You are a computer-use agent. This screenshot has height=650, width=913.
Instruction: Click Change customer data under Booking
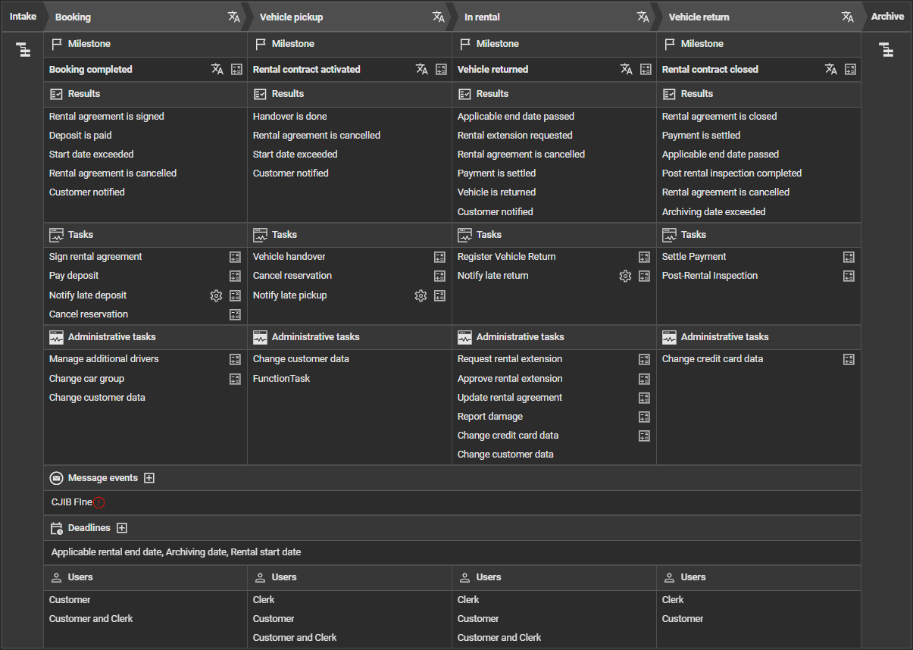[97, 398]
